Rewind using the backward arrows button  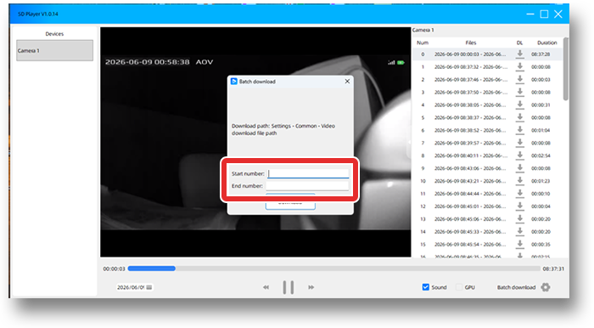(266, 287)
